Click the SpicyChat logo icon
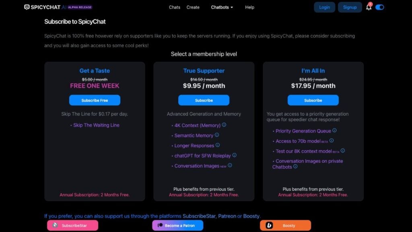412x232 pixels. coord(26,7)
